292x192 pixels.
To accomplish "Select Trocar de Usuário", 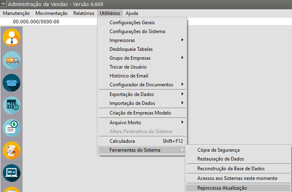I will (128, 67).
